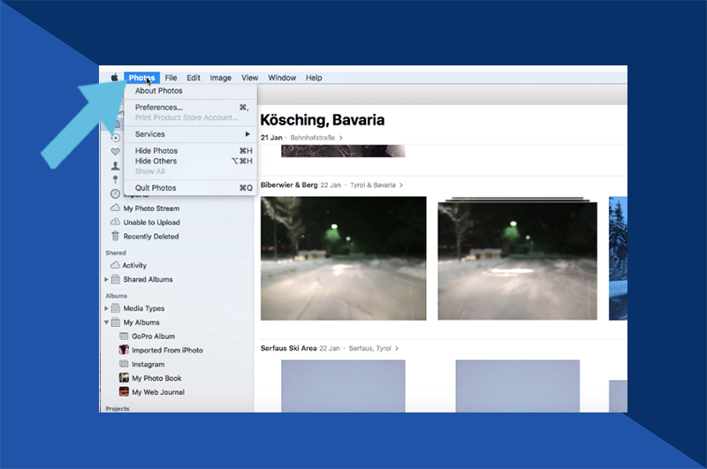Click the My Albums folder icon
707x469 pixels.
116,322
